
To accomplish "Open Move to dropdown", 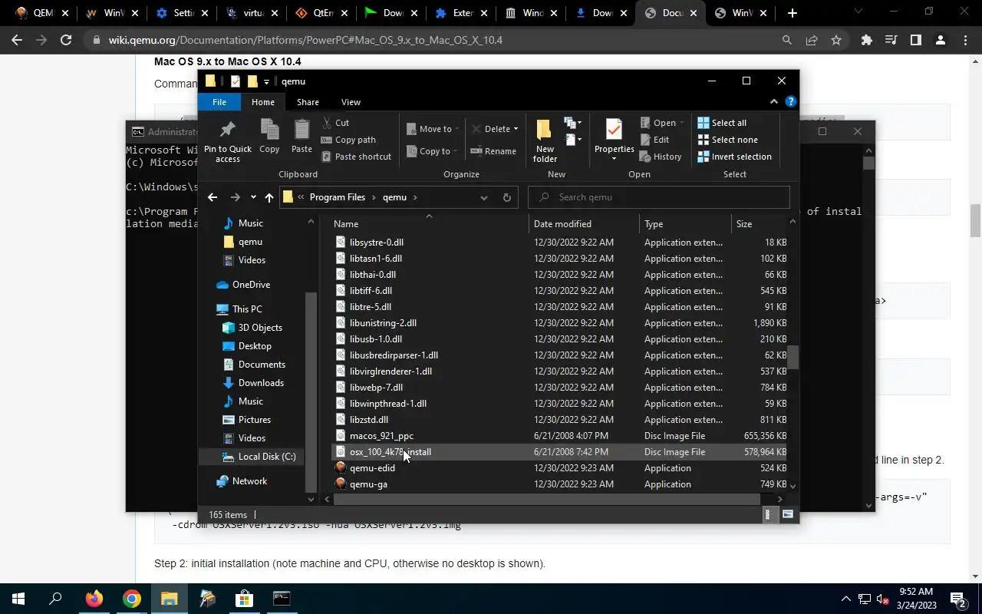I will click(x=433, y=129).
